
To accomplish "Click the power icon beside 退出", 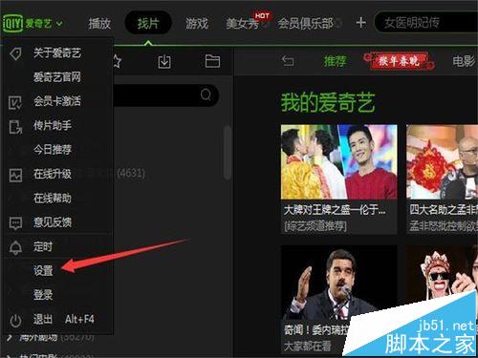I will [x=15, y=321].
